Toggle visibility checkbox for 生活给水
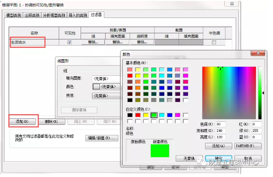The image size is (273, 177). [x=70, y=42]
